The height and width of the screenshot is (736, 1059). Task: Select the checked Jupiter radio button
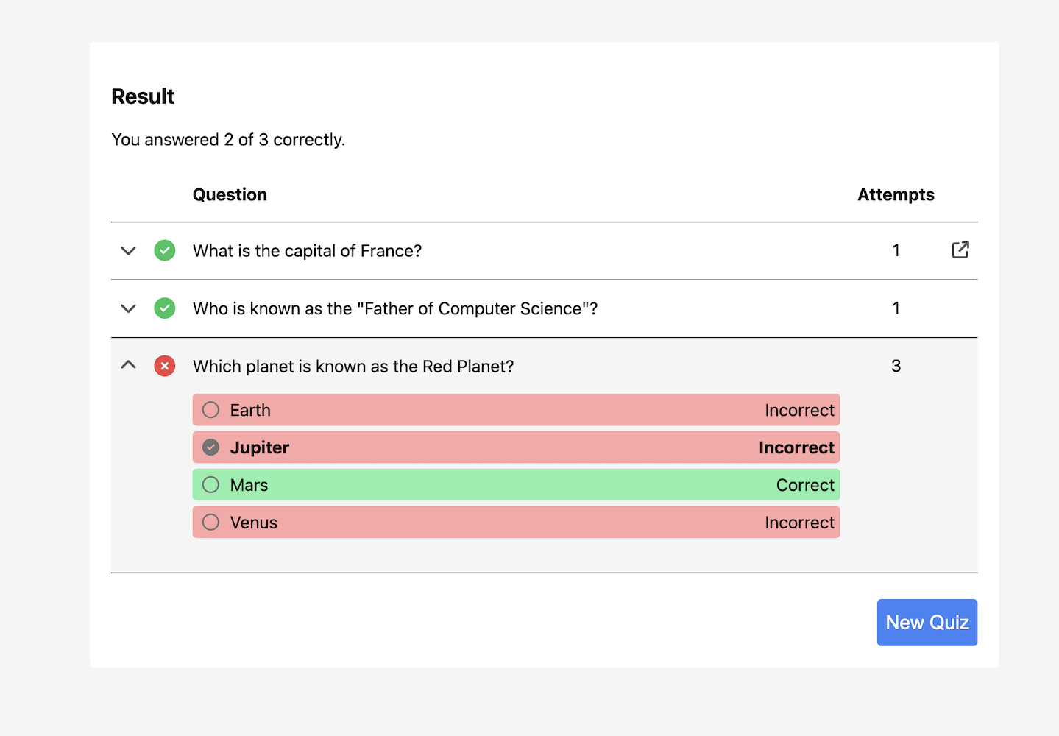211,447
